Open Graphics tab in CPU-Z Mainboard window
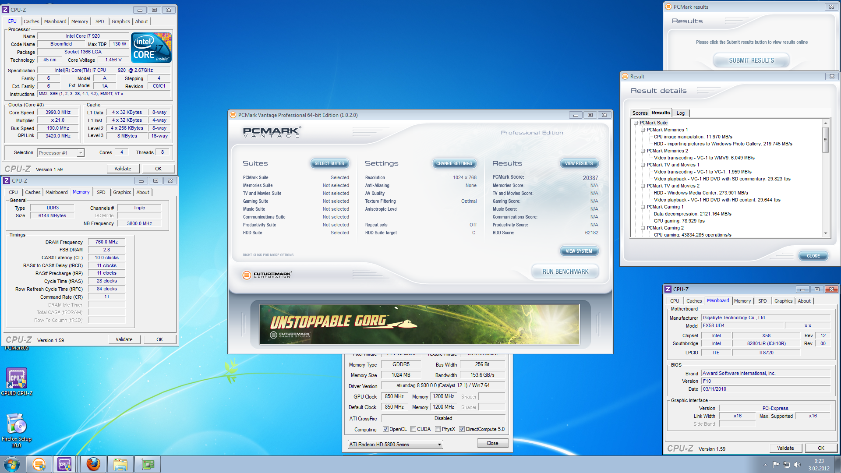 point(783,301)
